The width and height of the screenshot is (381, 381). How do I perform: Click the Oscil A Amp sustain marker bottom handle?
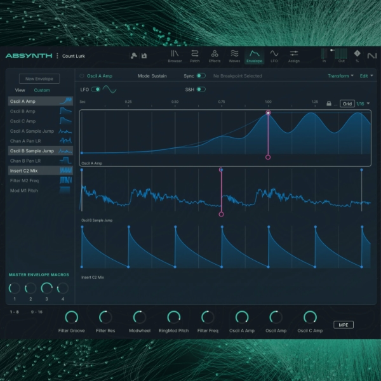tap(268, 157)
